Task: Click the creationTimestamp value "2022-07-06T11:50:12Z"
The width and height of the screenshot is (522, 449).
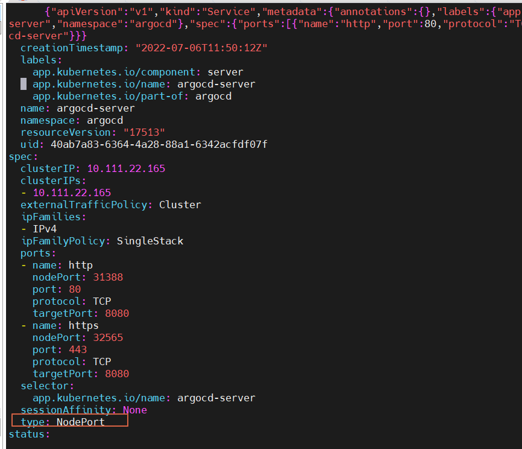Action: [x=201, y=48]
